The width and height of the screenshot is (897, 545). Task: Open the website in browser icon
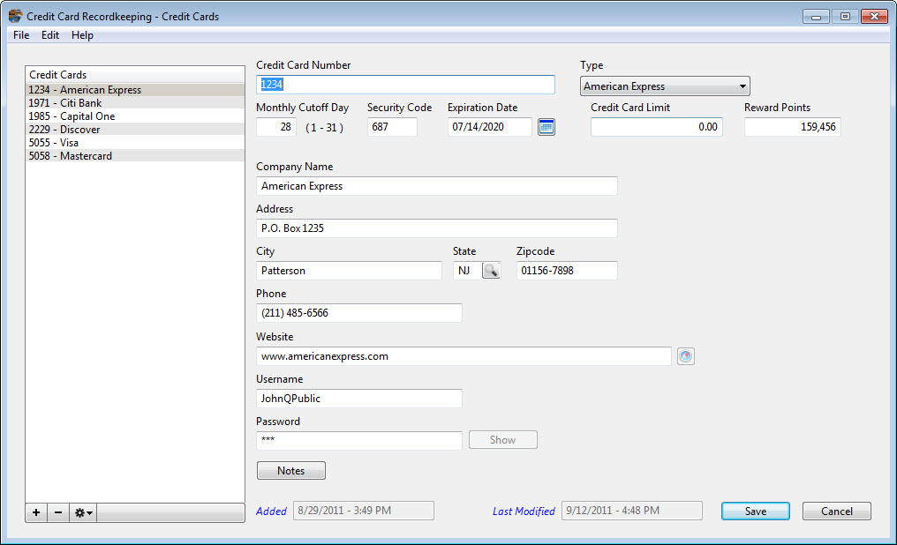point(686,356)
